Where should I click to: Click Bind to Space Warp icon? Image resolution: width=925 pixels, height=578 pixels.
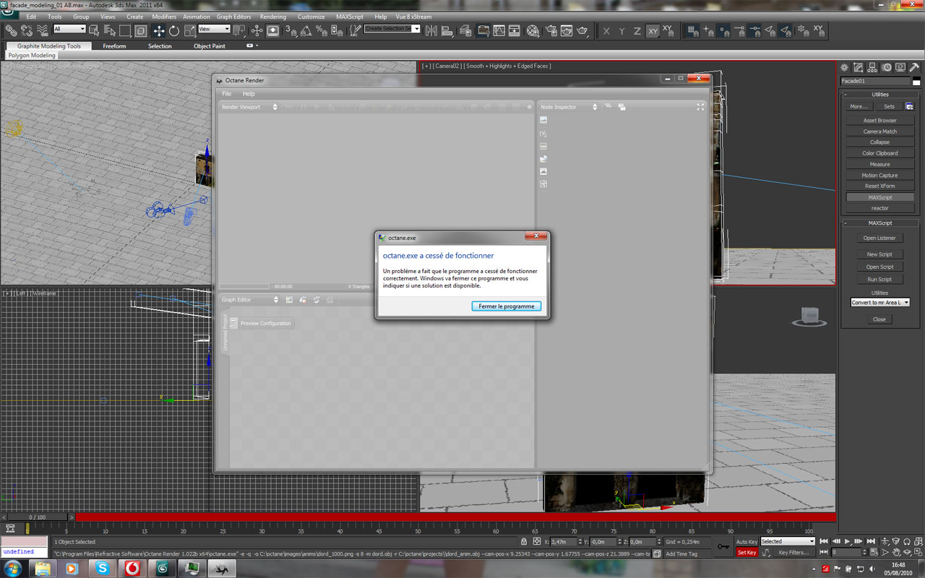(x=43, y=30)
